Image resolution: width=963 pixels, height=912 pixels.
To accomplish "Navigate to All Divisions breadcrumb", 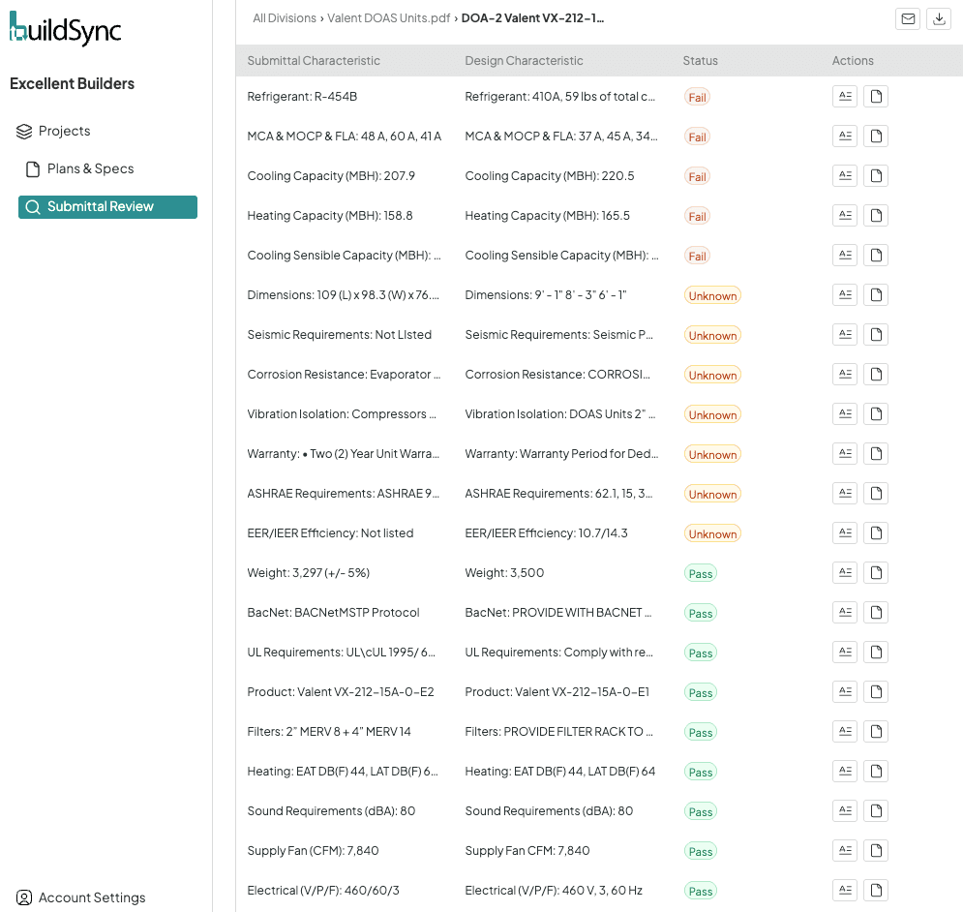I will point(285,18).
